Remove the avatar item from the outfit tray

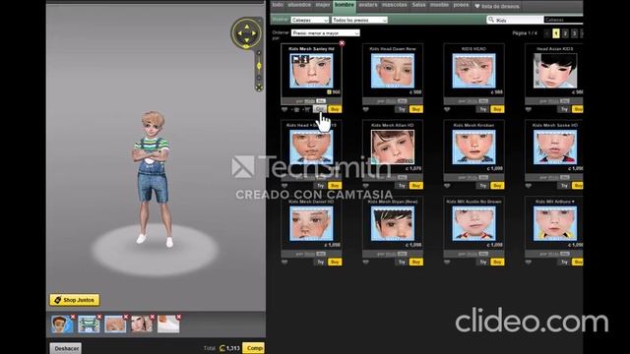(x=73, y=317)
